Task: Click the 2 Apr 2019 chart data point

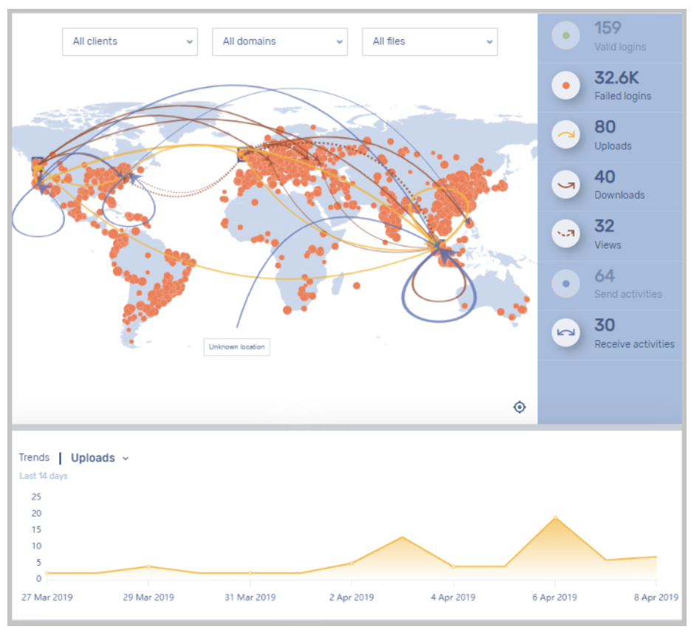Action: pos(352,563)
